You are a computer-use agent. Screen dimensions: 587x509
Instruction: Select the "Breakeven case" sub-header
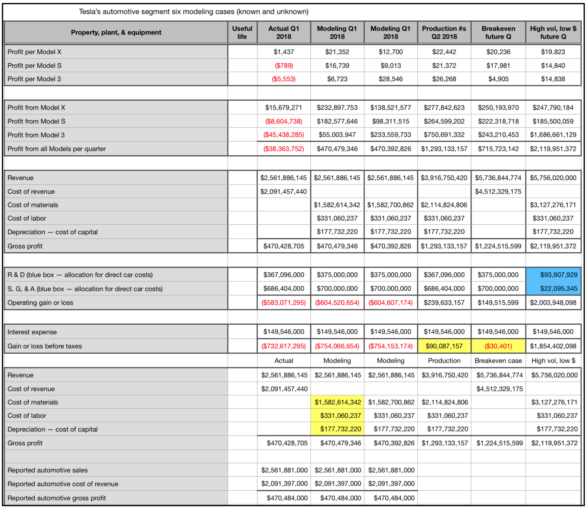pos(498,361)
